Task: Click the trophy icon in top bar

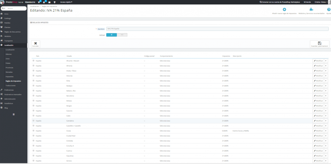Action: [x=55, y=2]
